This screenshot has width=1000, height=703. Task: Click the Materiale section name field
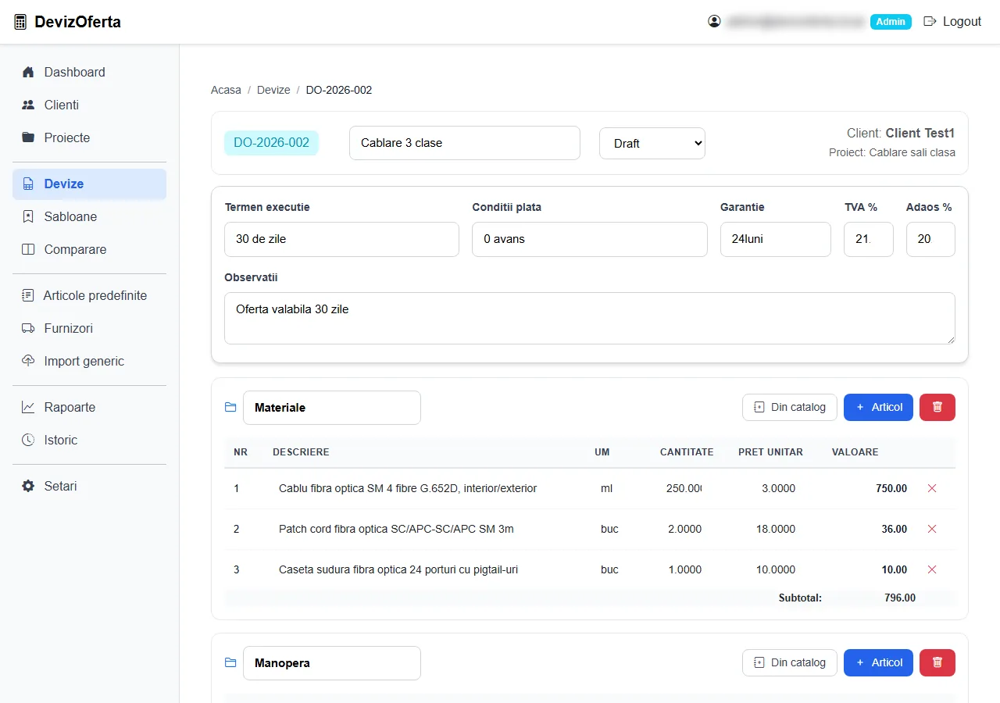(x=332, y=408)
